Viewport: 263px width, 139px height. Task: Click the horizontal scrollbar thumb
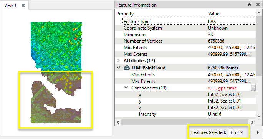coord(185,122)
